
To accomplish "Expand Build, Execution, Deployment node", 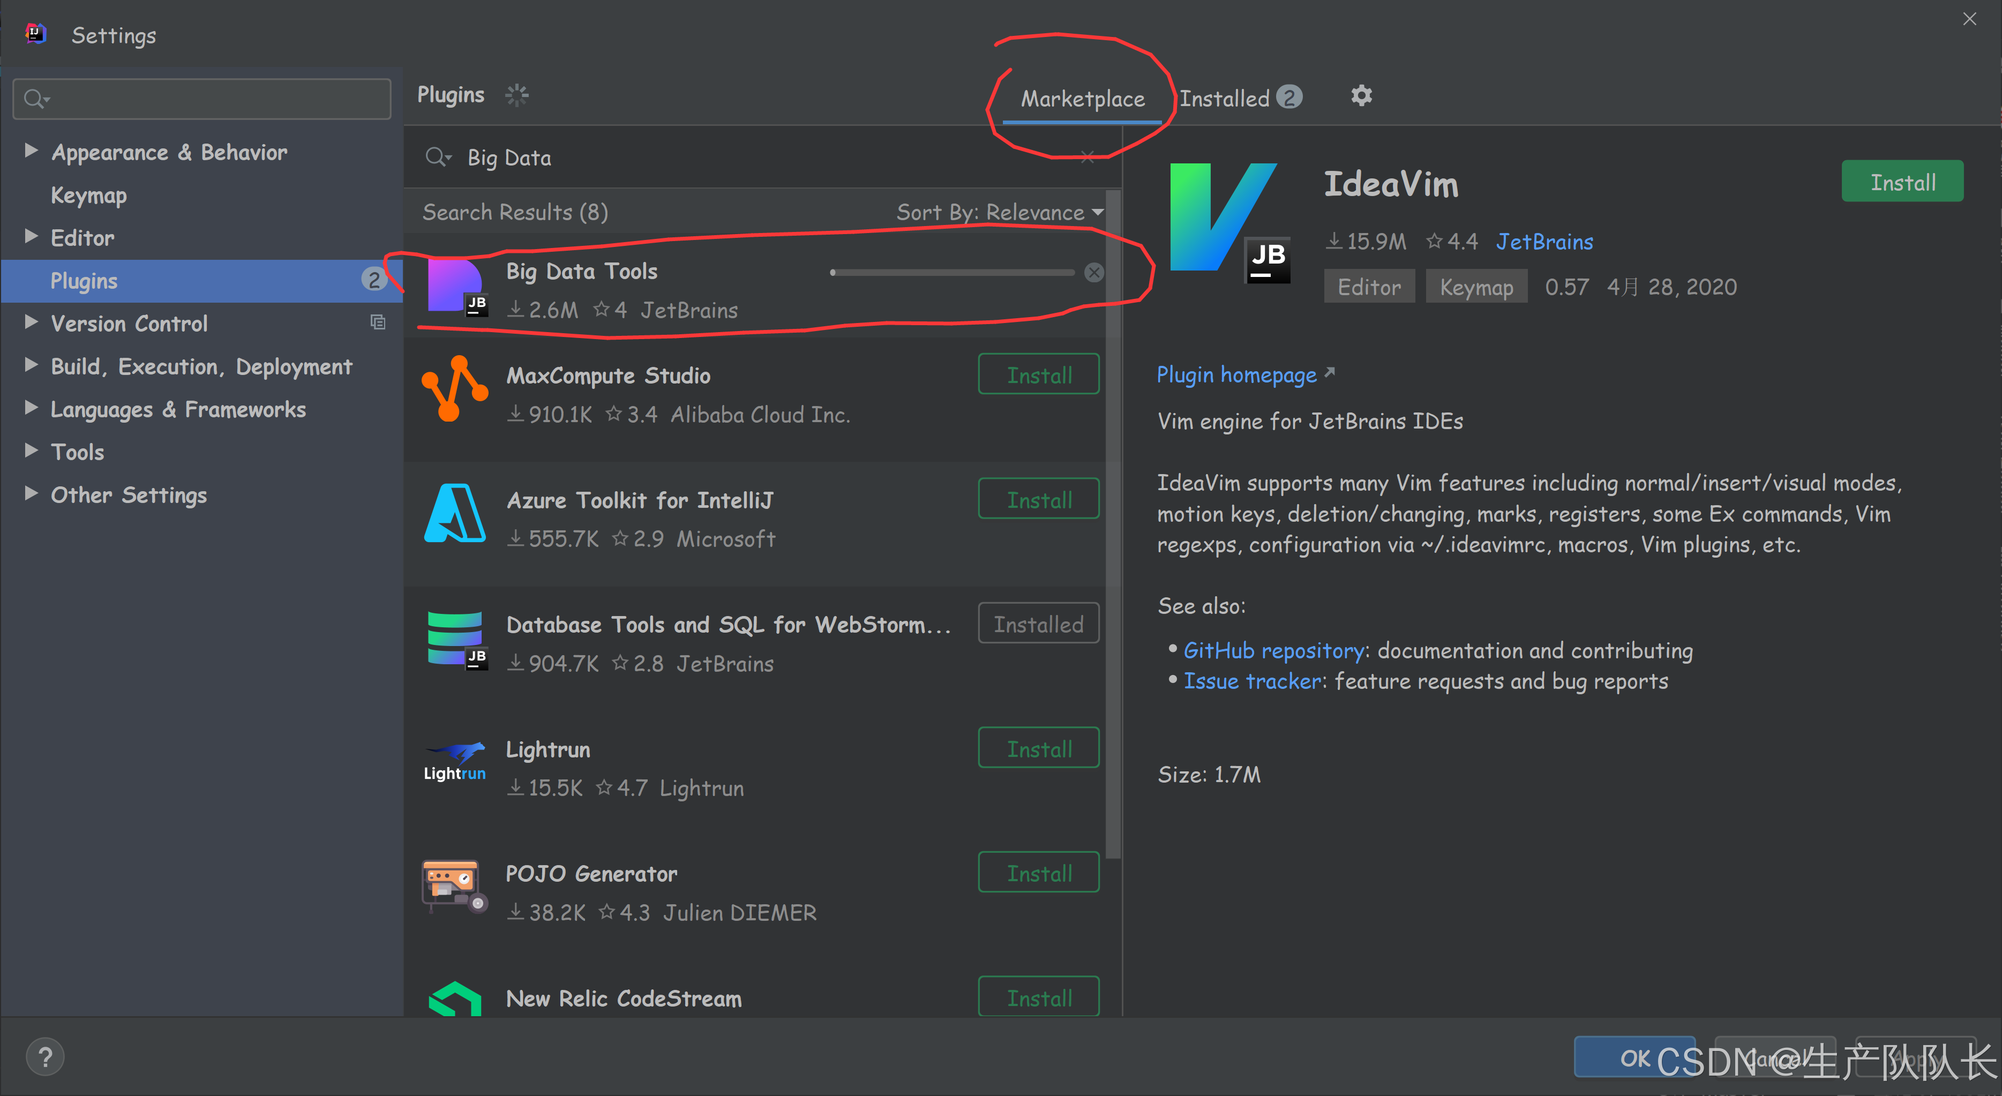I will pyautogui.click(x=31, y=365).
